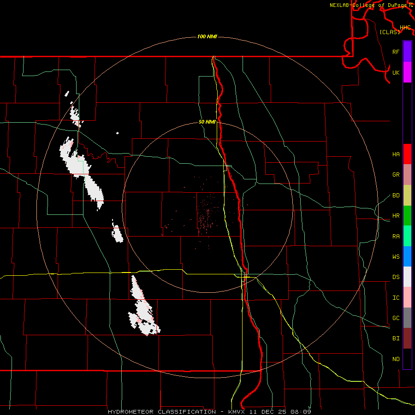Image resolution: width=415 pixels, height=415 pixels.
Task: Click the light pink IC legend swatch
Action: click(407, 297)
